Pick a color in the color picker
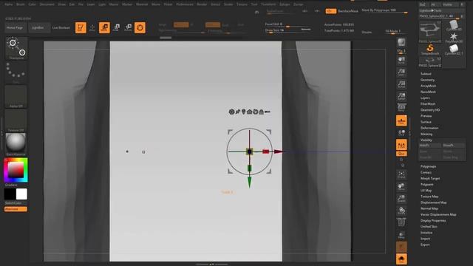This screenshot has height=266, width=473. (x=16, y=170)
